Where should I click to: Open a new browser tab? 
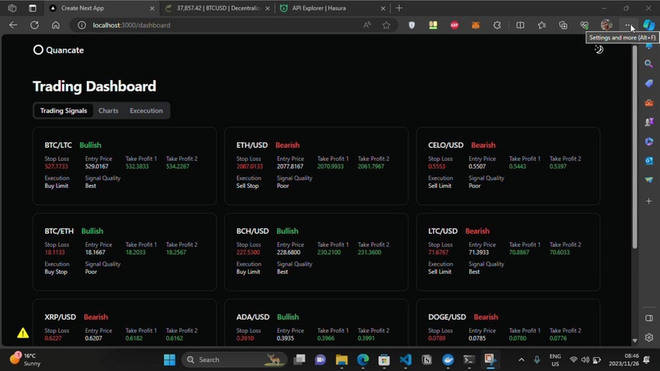(x=399, y=8)
